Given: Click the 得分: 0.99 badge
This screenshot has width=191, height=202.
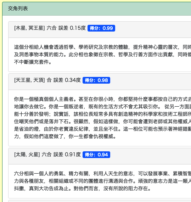Looking at the screenshot, I should (101, 28).
